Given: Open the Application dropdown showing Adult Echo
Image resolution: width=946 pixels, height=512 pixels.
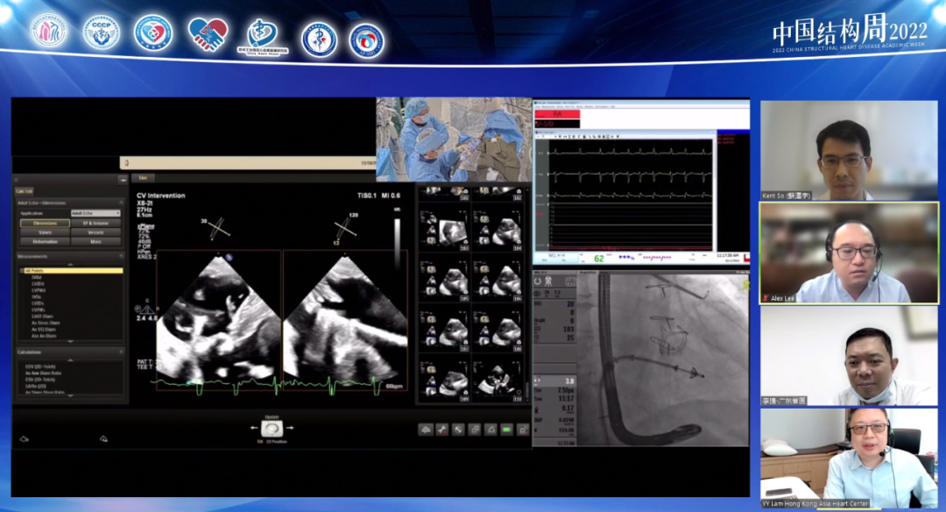Looking at the screenshot, I should 95,213.
